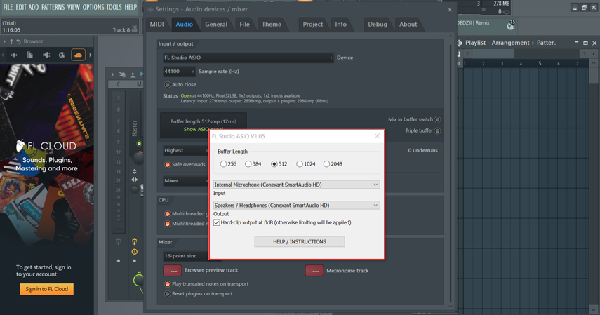Viewport: 600px width, 315px height.
Task: Open the Speakers / Headphones output dropdown
Action: pos(297,205)
